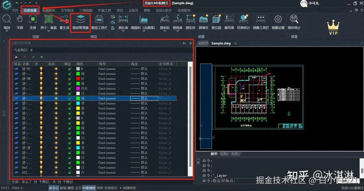
Task: Open the 测量工具栏 measure toolbar
Action: pos(261,22)
